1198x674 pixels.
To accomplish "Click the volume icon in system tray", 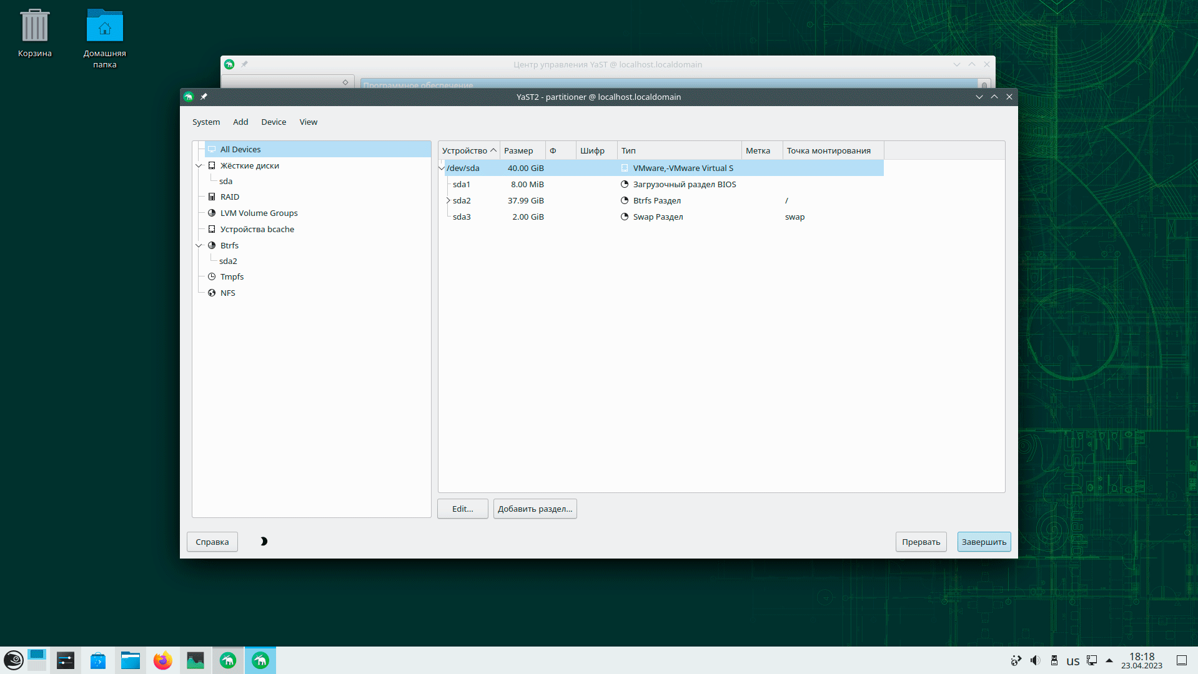I will (1035, 660).
